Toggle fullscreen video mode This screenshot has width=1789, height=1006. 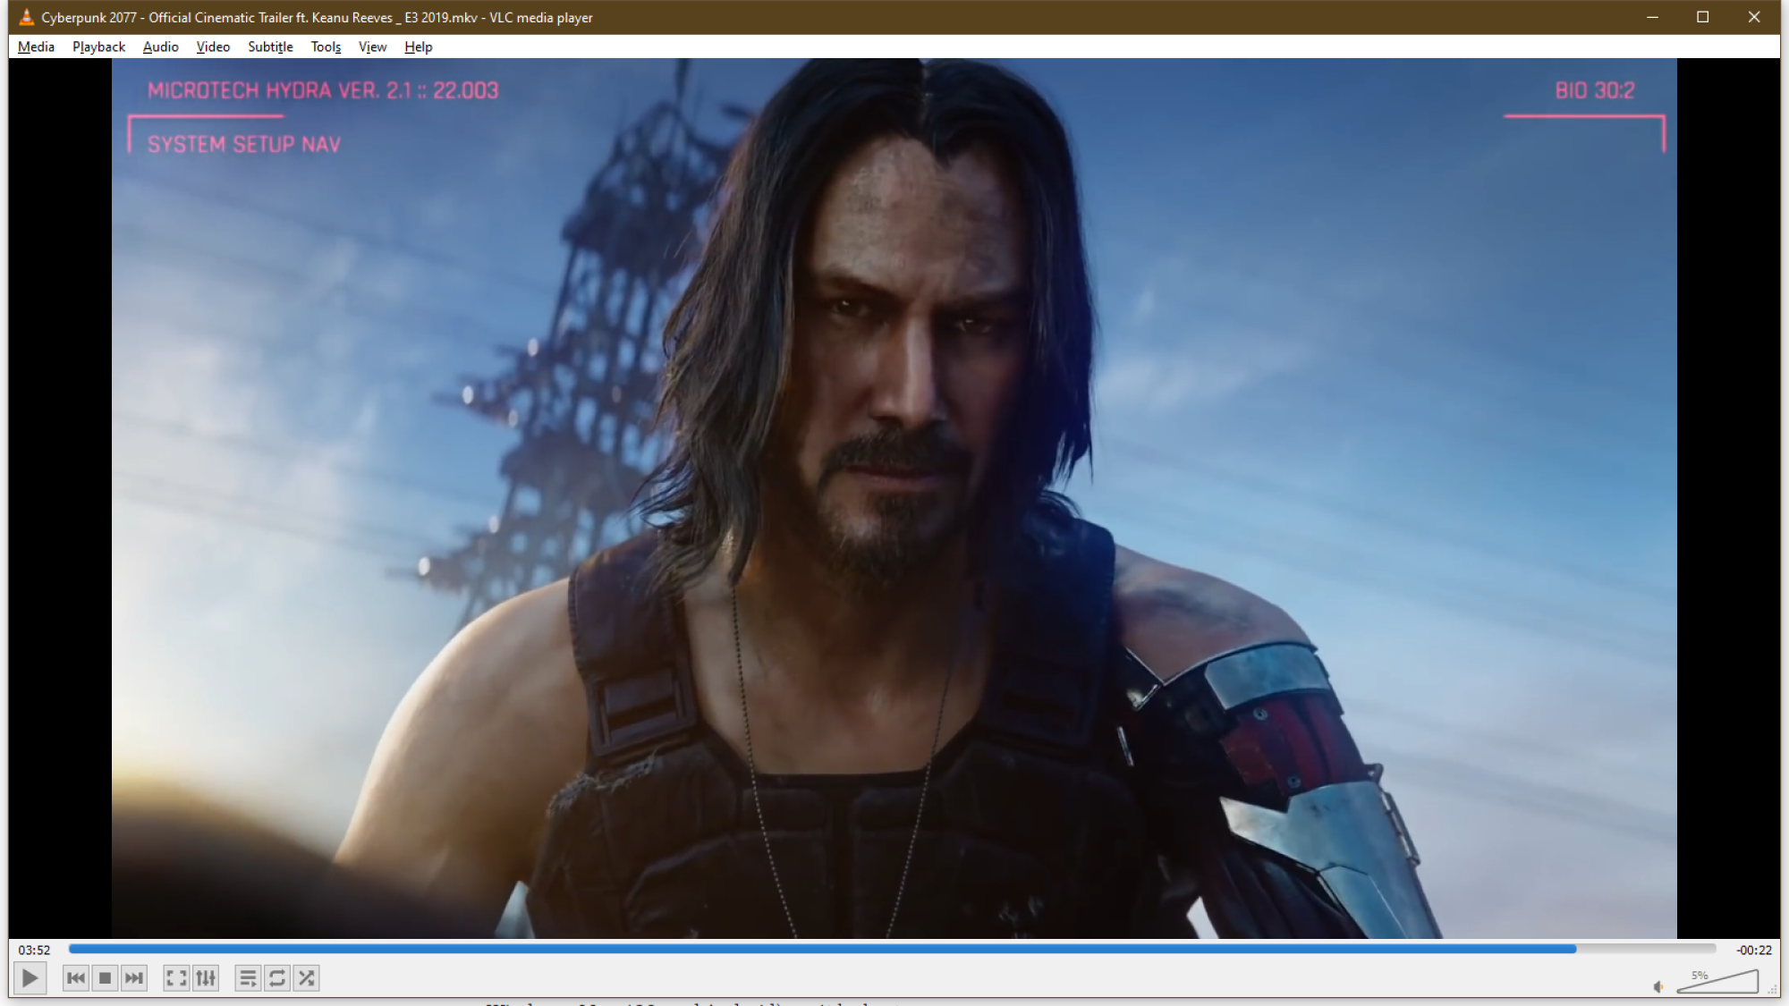(176, 978)
